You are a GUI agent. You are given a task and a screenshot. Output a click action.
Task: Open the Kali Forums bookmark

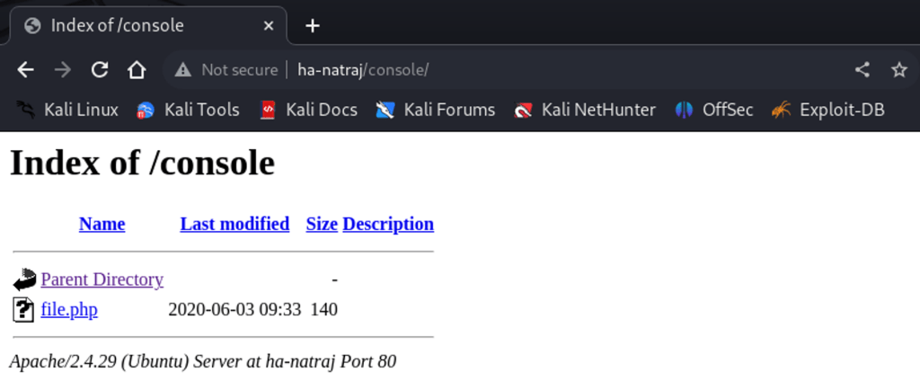(x=436, y=110)
